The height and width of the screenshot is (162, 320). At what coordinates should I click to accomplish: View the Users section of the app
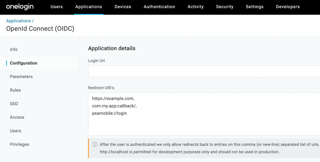tap(15, 131)
